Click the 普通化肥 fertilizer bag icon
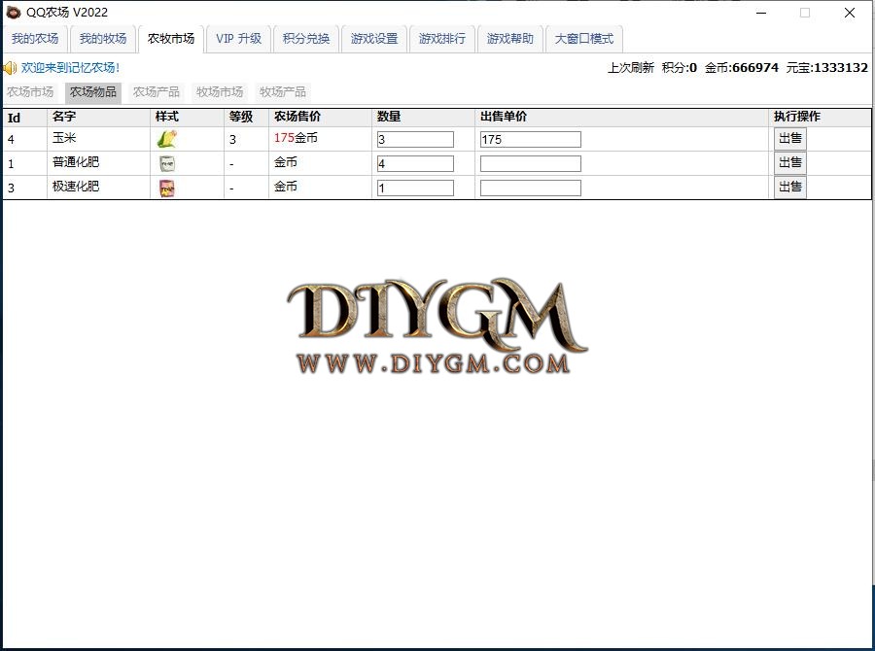 [167, 163]
